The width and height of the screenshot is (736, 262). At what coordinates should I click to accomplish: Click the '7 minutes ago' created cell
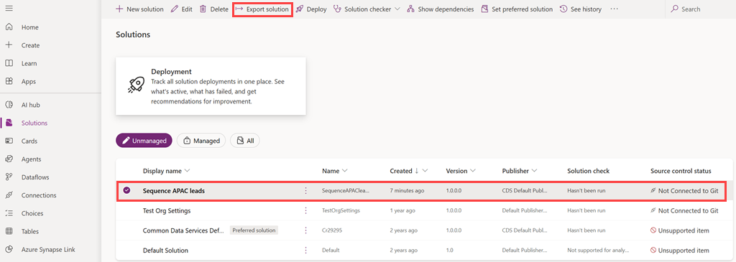coord(407,191)
